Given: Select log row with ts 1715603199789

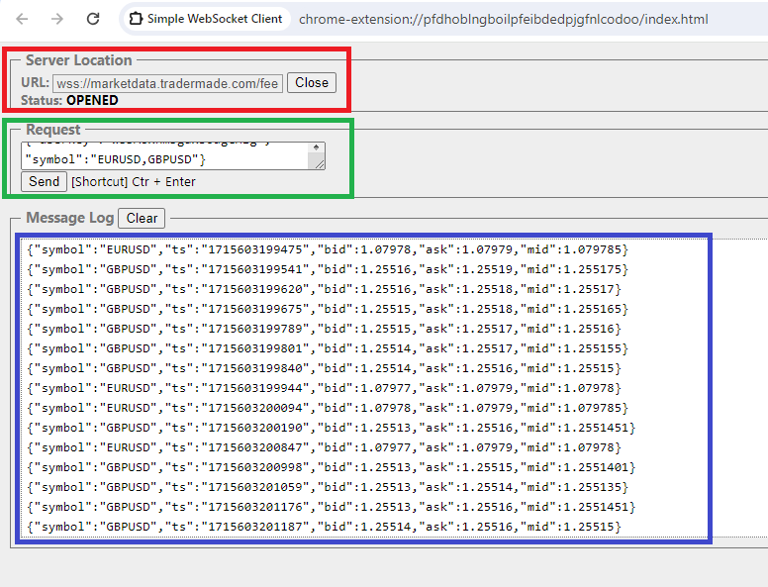Looking at the screenshot, I should click(325, 329).
